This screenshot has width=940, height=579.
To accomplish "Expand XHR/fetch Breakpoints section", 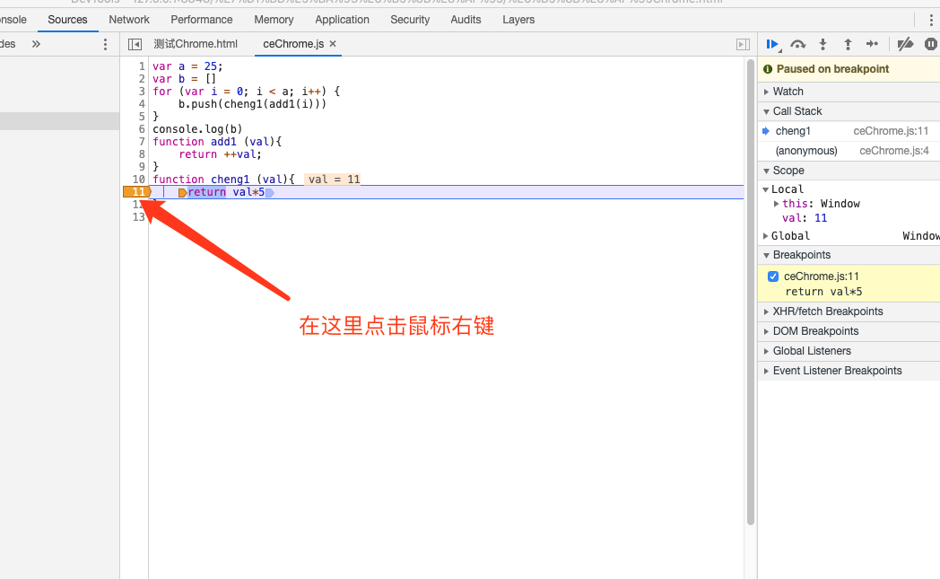I will (x=766, y=312).
